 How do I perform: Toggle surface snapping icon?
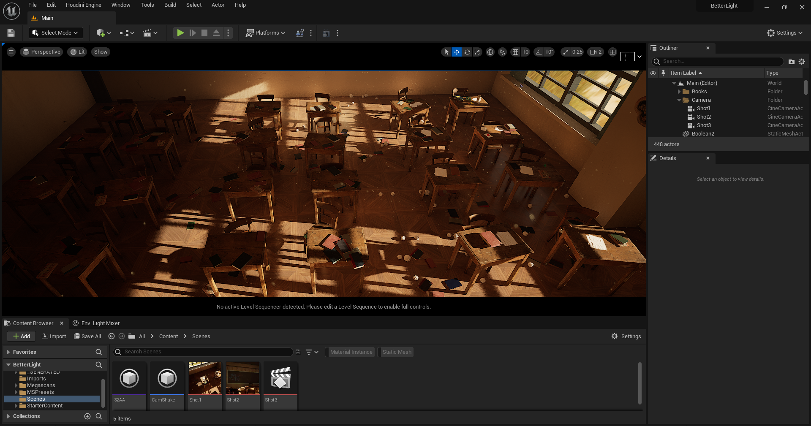[502, 52]
